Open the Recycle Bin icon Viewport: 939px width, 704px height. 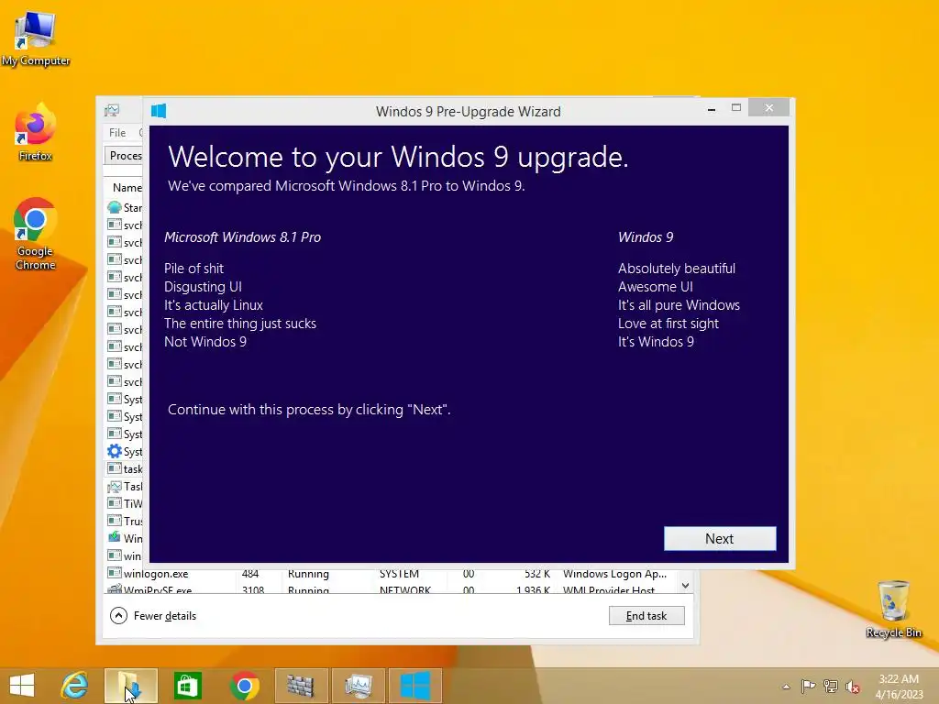(x=893, y=609)
